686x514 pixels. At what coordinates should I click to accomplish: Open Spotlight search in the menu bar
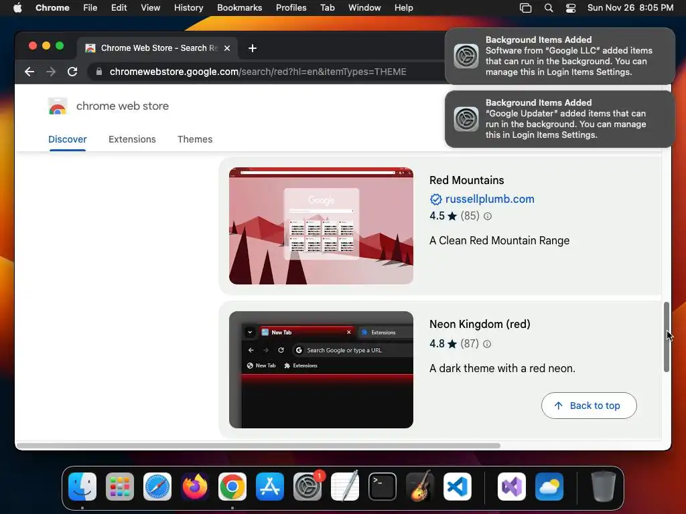coord(548,8)
